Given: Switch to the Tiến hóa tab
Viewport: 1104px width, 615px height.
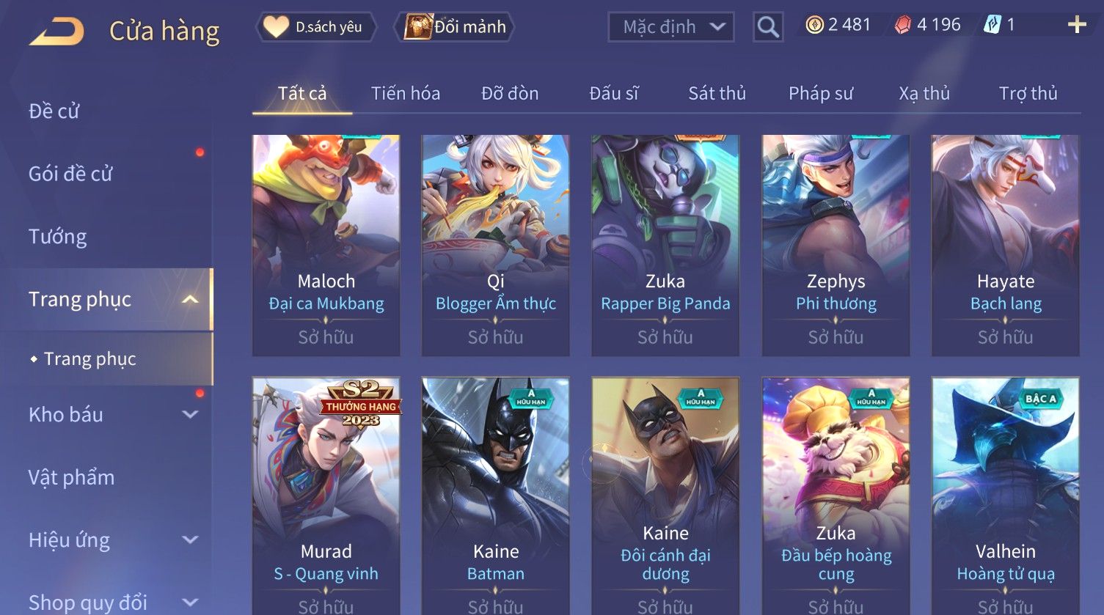Looking at the screenshot, I should coord(406,94).
